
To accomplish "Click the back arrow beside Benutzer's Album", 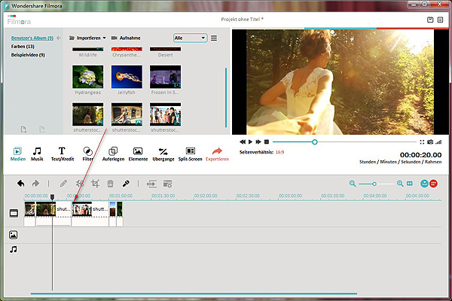I will coord(59,38).
